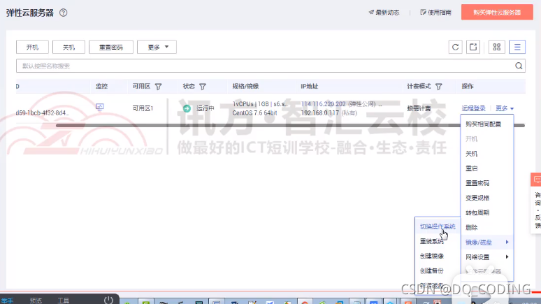Click the 计费模式 filter icon

point(438,87)
